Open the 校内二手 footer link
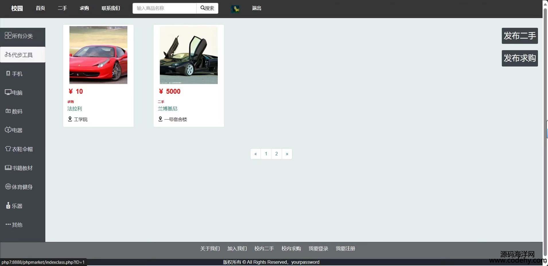This screenshot has height=266, width=548. tap(264, 249)
